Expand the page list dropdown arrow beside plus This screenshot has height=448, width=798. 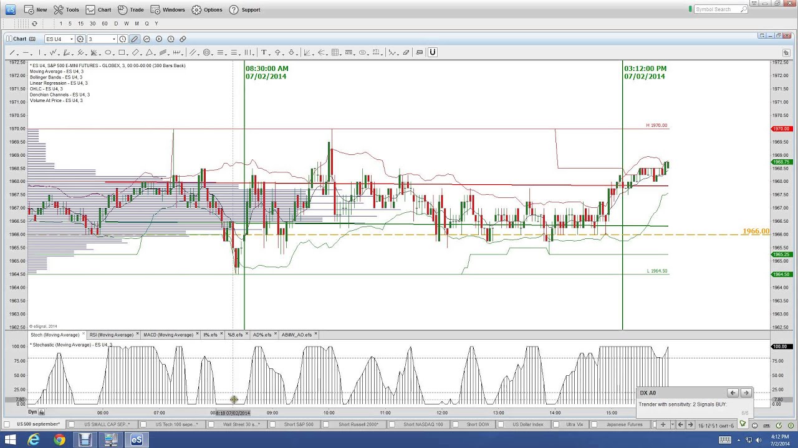(x=671, y=424)
